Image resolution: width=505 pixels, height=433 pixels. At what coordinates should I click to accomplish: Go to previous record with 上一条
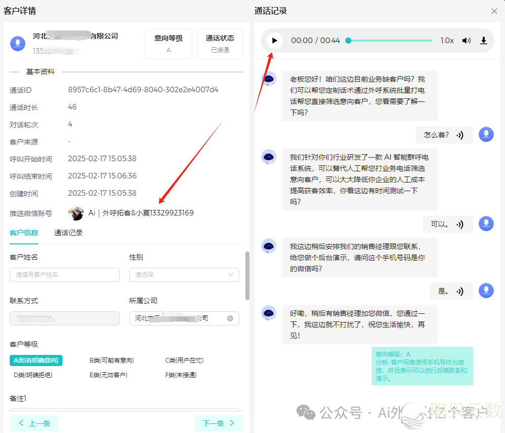click(x=34, y=423)
